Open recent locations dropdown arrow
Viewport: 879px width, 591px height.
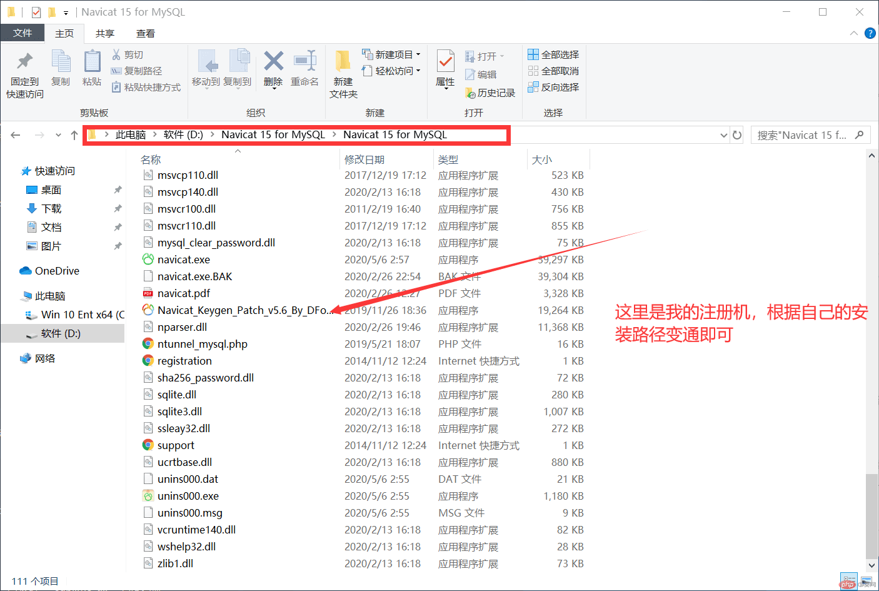tap(58, 135)
